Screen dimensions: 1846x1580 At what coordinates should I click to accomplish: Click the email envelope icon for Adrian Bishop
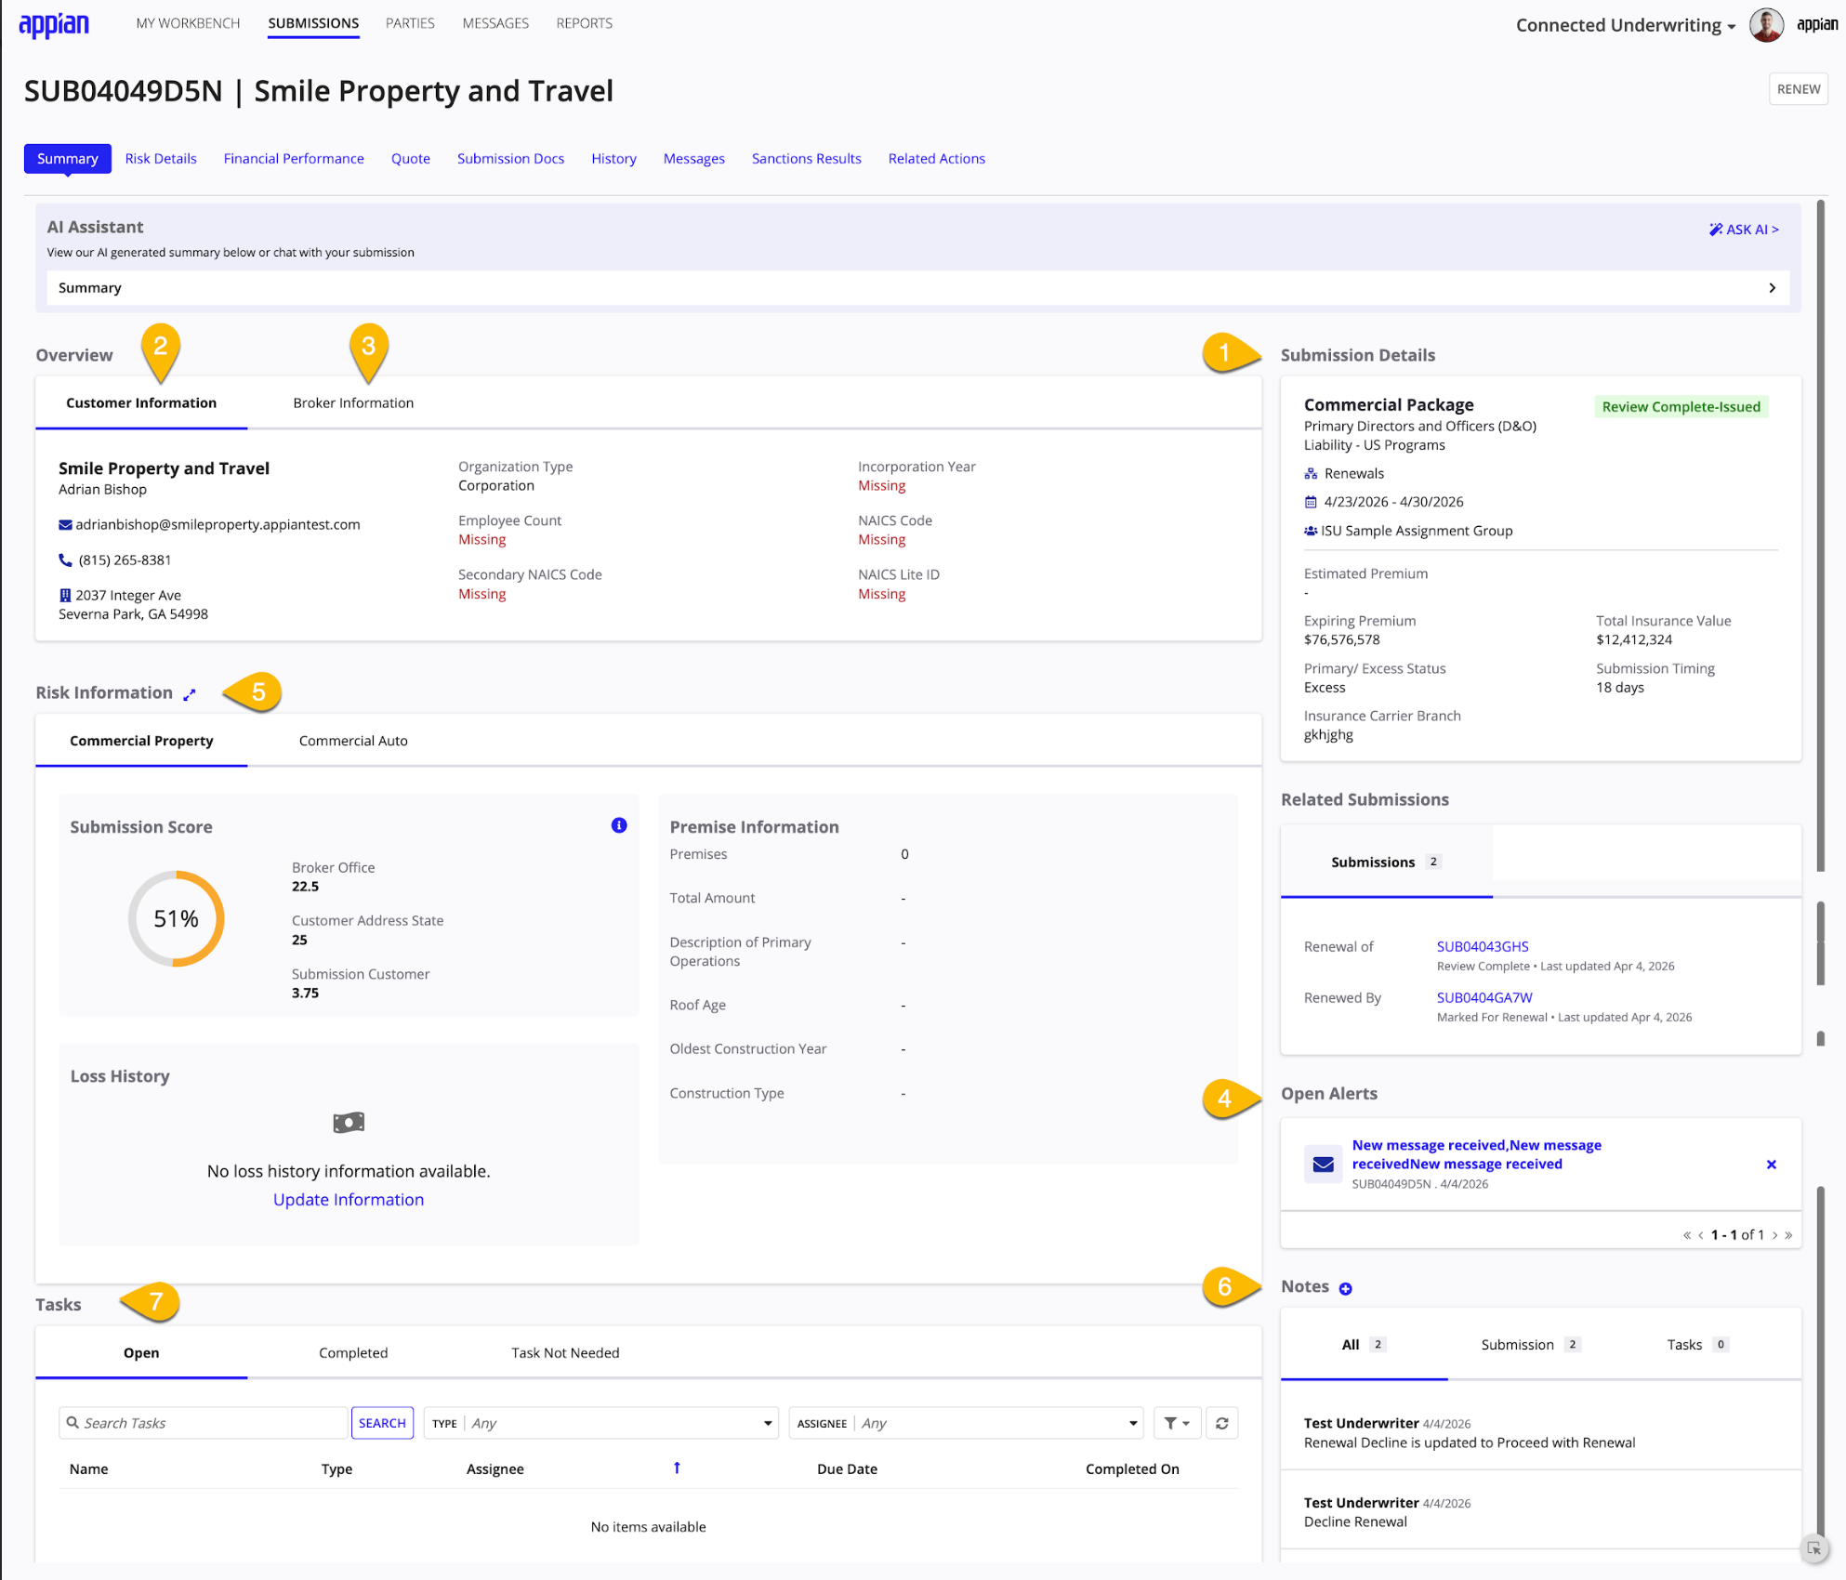coord(65,525)
